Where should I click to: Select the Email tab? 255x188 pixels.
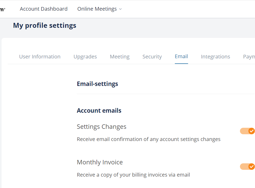pos(181,57)
